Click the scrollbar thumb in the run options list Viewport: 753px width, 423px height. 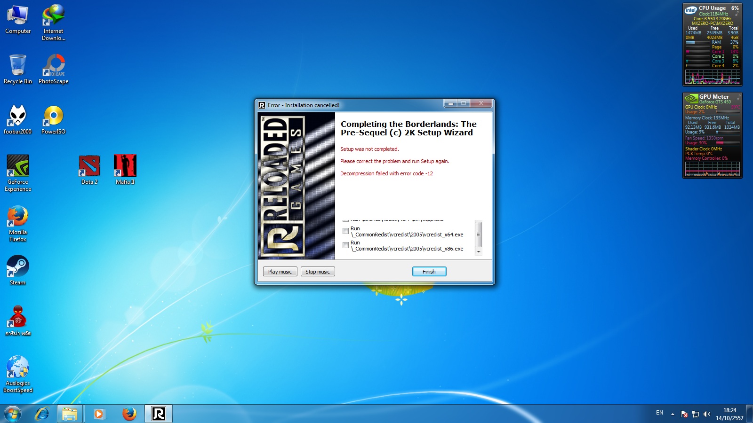tap(479, 235)
